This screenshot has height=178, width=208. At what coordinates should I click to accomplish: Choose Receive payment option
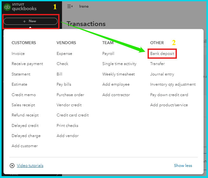(x=27, y=64)
